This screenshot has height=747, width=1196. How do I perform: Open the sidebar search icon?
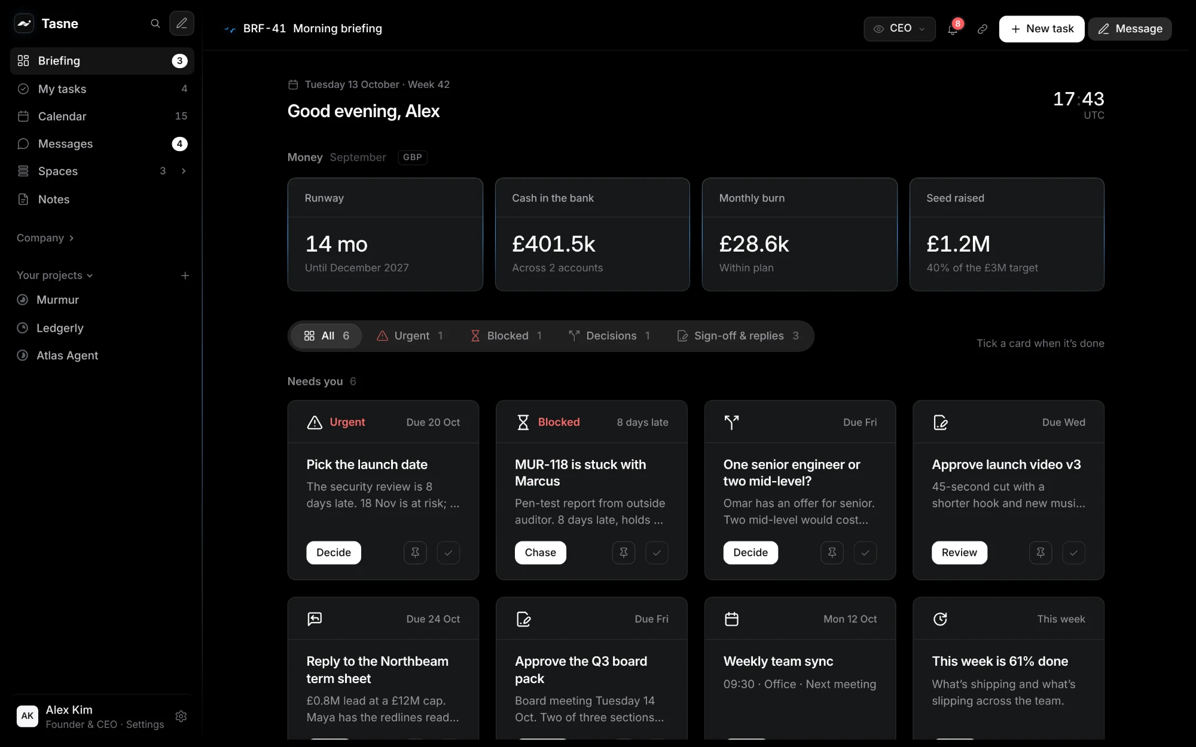pos(155,24)
